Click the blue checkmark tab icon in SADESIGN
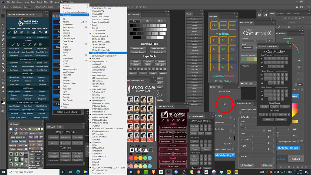311x175 pixels. [x=9, y=32]
